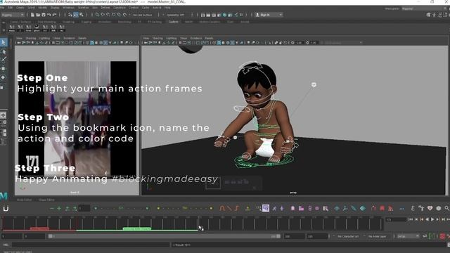Click the time range slider bar
This screenshot has height=253, width=450.
point(165,236)
